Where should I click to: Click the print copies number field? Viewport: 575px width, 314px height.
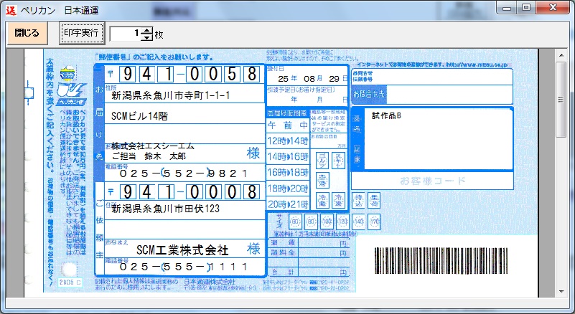tap(125, 34)
